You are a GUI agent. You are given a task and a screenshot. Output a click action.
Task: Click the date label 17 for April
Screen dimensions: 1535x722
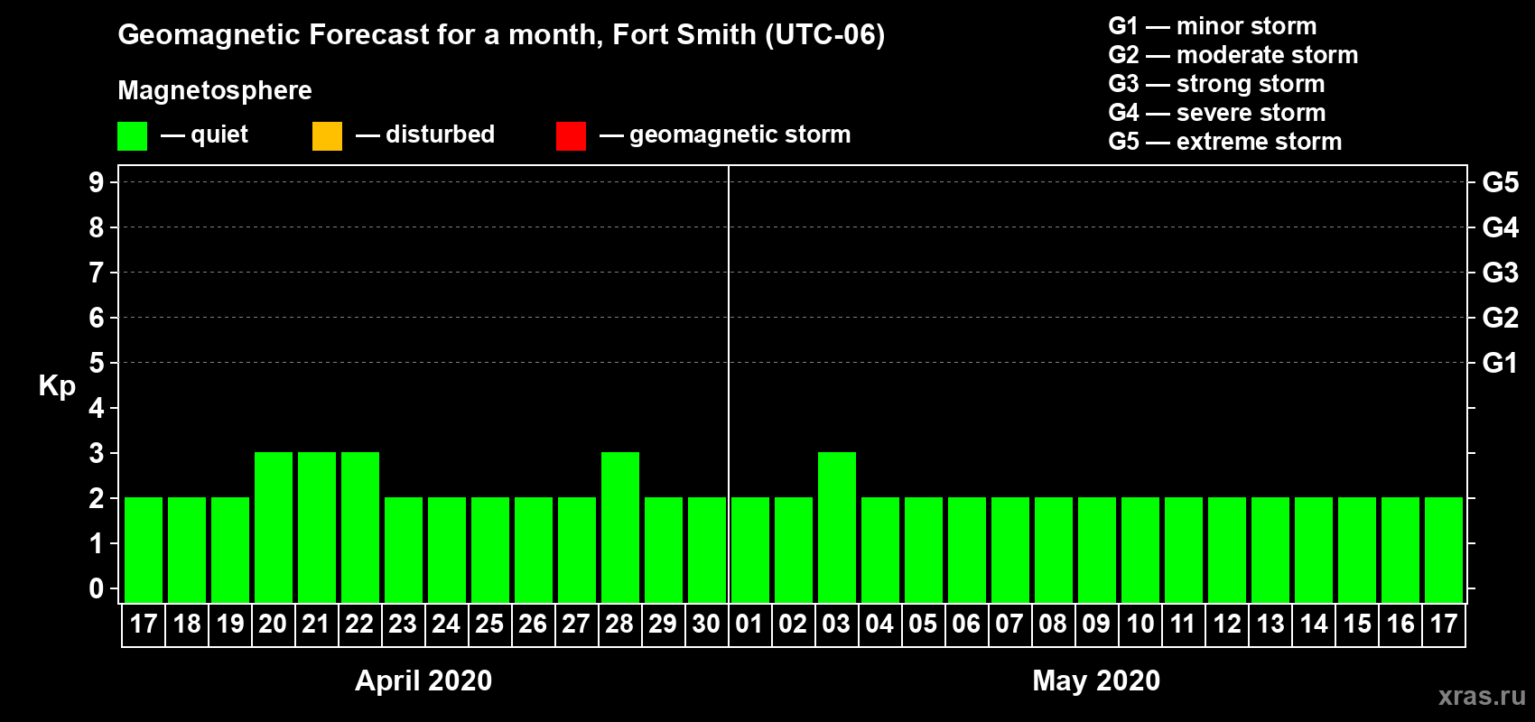pyautogui.click(x=144, y=624)
